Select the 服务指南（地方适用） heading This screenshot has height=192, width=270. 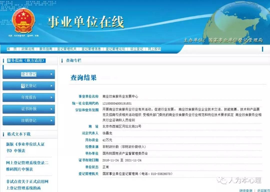tap(26, 60)
